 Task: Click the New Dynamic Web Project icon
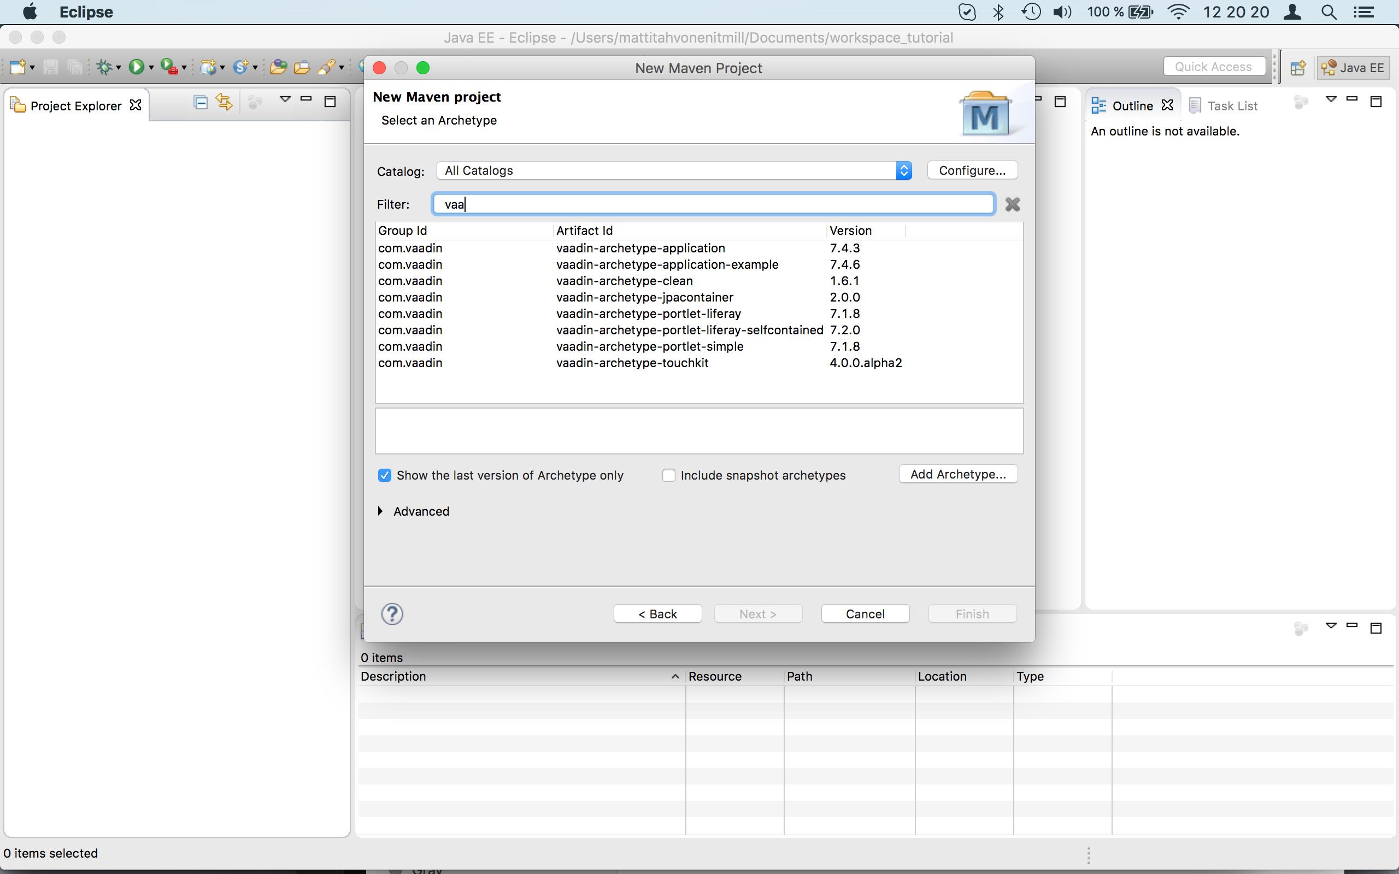pyautogui.click(x=208, y=67)
